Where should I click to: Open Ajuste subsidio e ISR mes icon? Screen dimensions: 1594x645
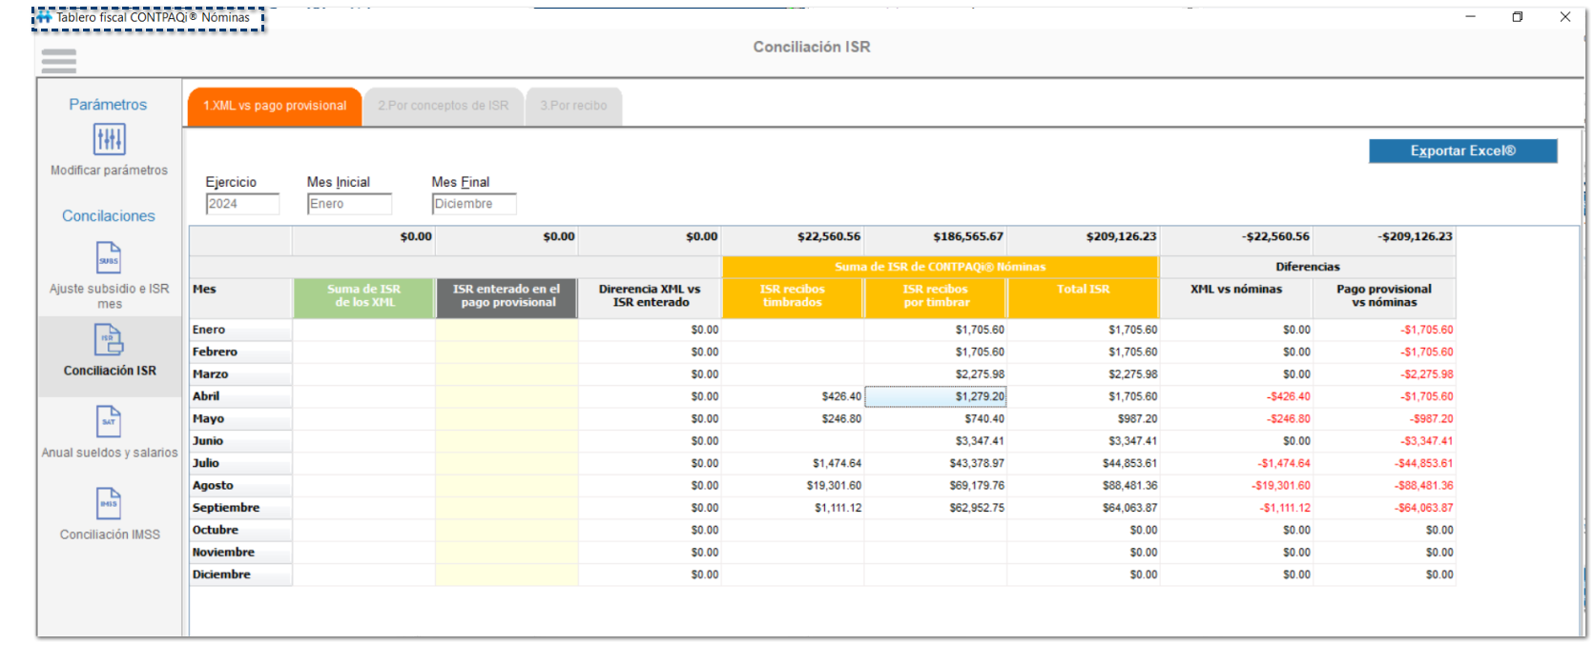click(x=109, y=258)
